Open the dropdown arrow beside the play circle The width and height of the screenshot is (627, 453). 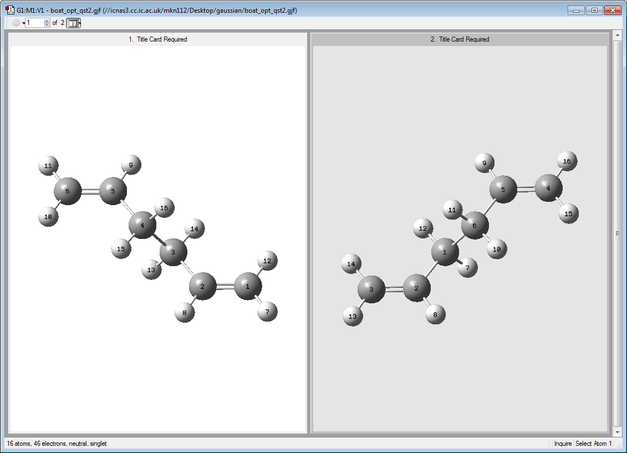[24, 23]
